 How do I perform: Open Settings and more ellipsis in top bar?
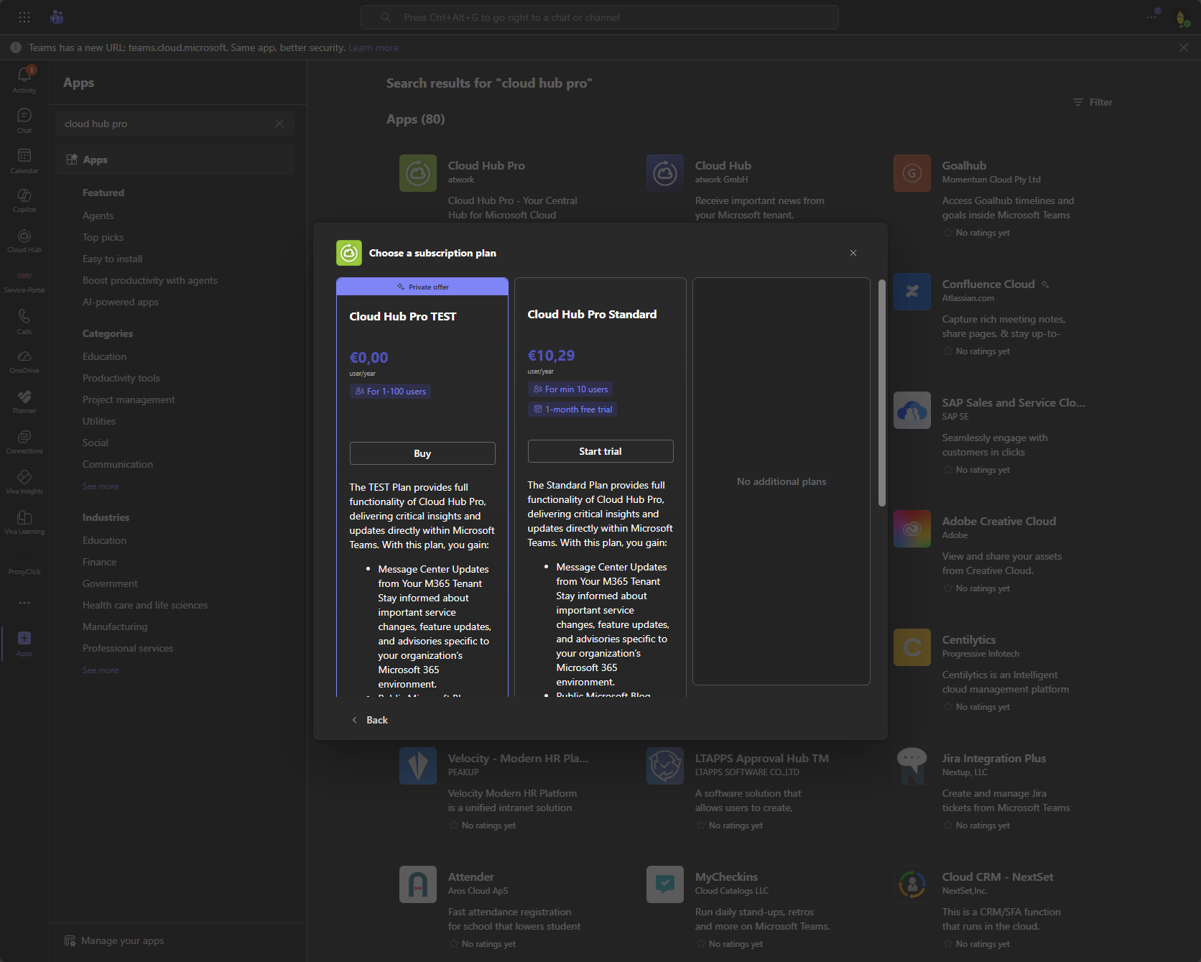point(1152,17)
